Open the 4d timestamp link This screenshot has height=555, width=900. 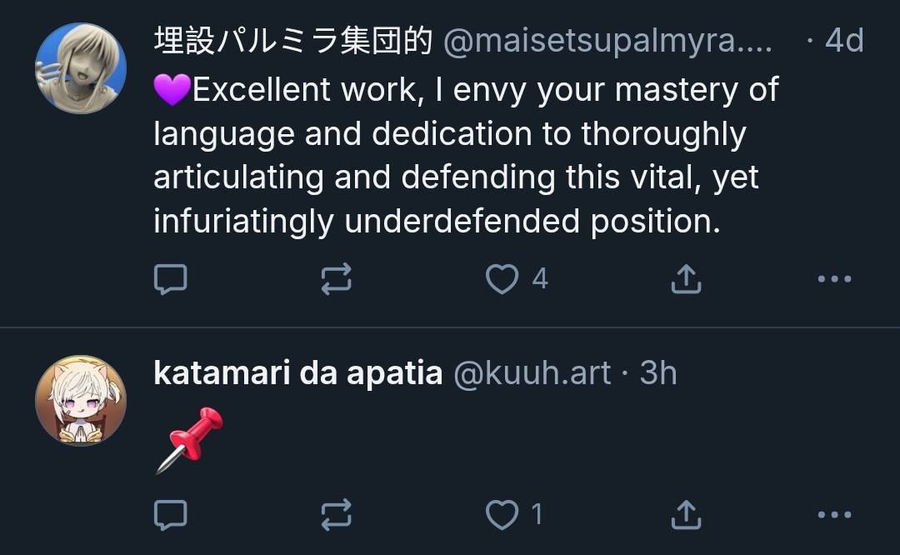click(x=843, y=41)
